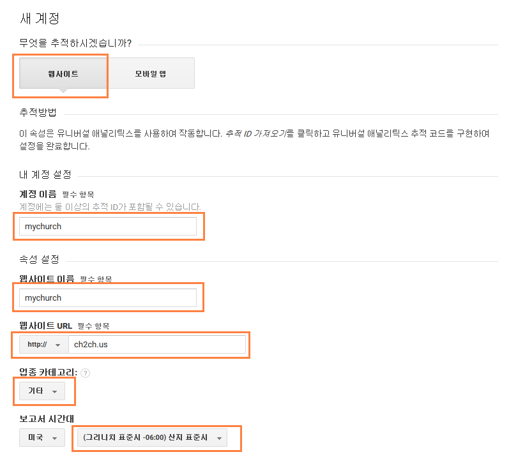
Task: Click the 업종 카테고리 label
Action: [x=49, y=372]
